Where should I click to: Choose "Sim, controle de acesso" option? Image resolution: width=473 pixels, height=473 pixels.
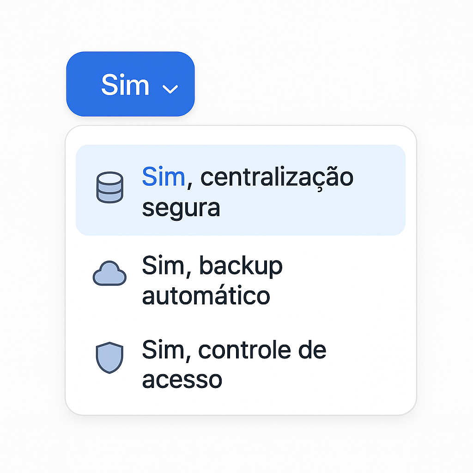[240, 364]
